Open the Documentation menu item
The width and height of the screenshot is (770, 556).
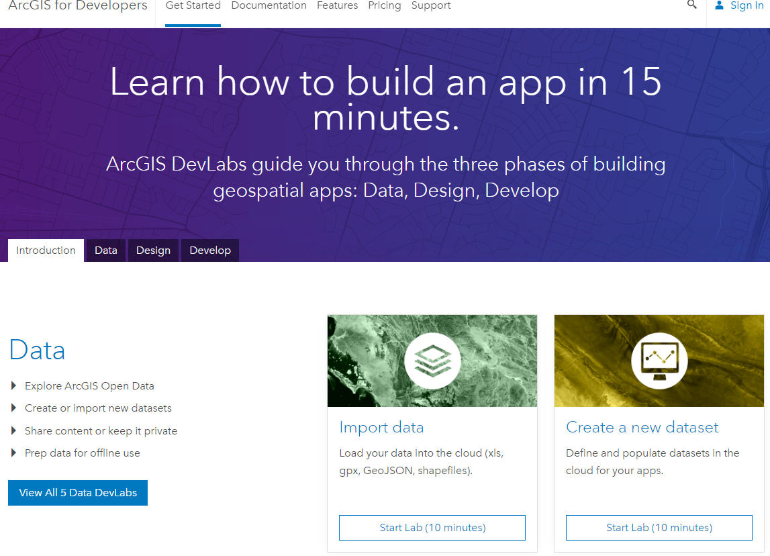click(x=269, y=5)
